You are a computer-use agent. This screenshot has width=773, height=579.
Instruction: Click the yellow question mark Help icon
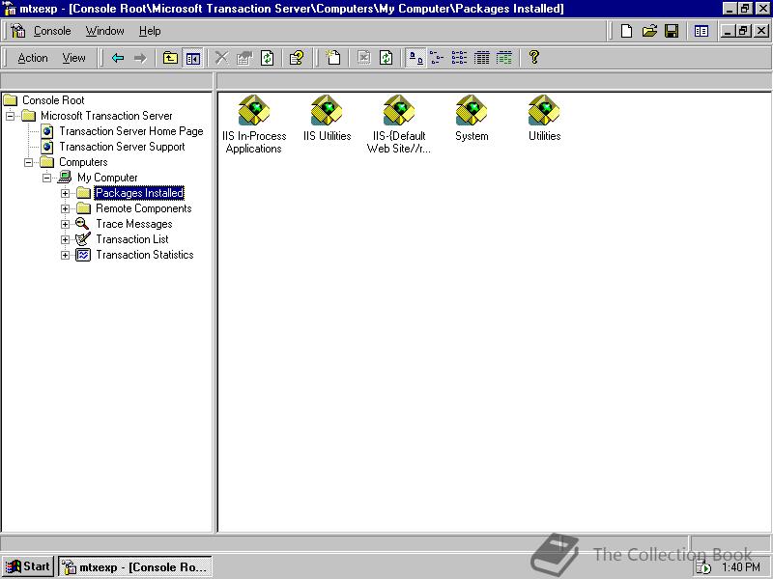[533, 58]
